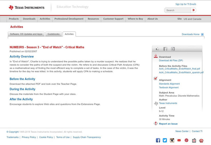Click the Cookie Policy footer link
Viewport: 211px width, 145px height.
pyautogui.click(x=46, y=137)
